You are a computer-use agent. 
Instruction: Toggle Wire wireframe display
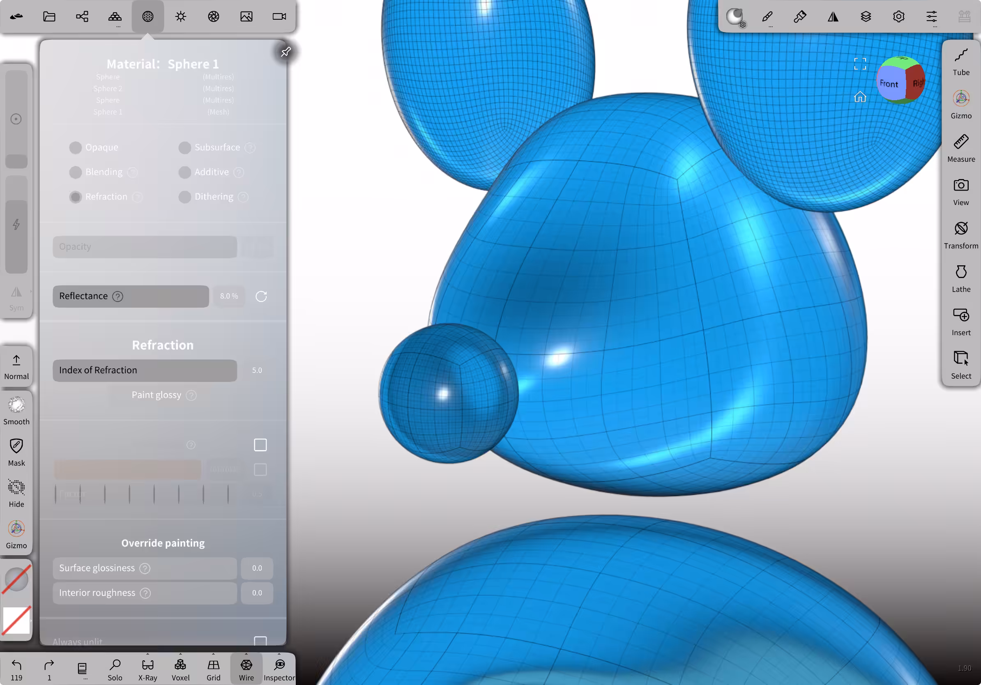pos(246,669)
